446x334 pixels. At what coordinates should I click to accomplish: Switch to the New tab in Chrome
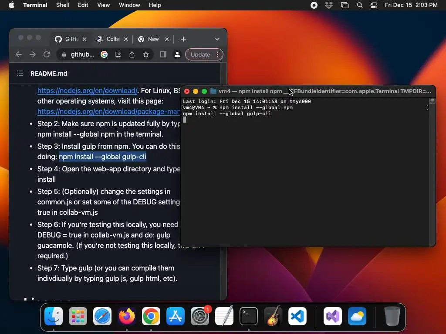coord(153,39)
